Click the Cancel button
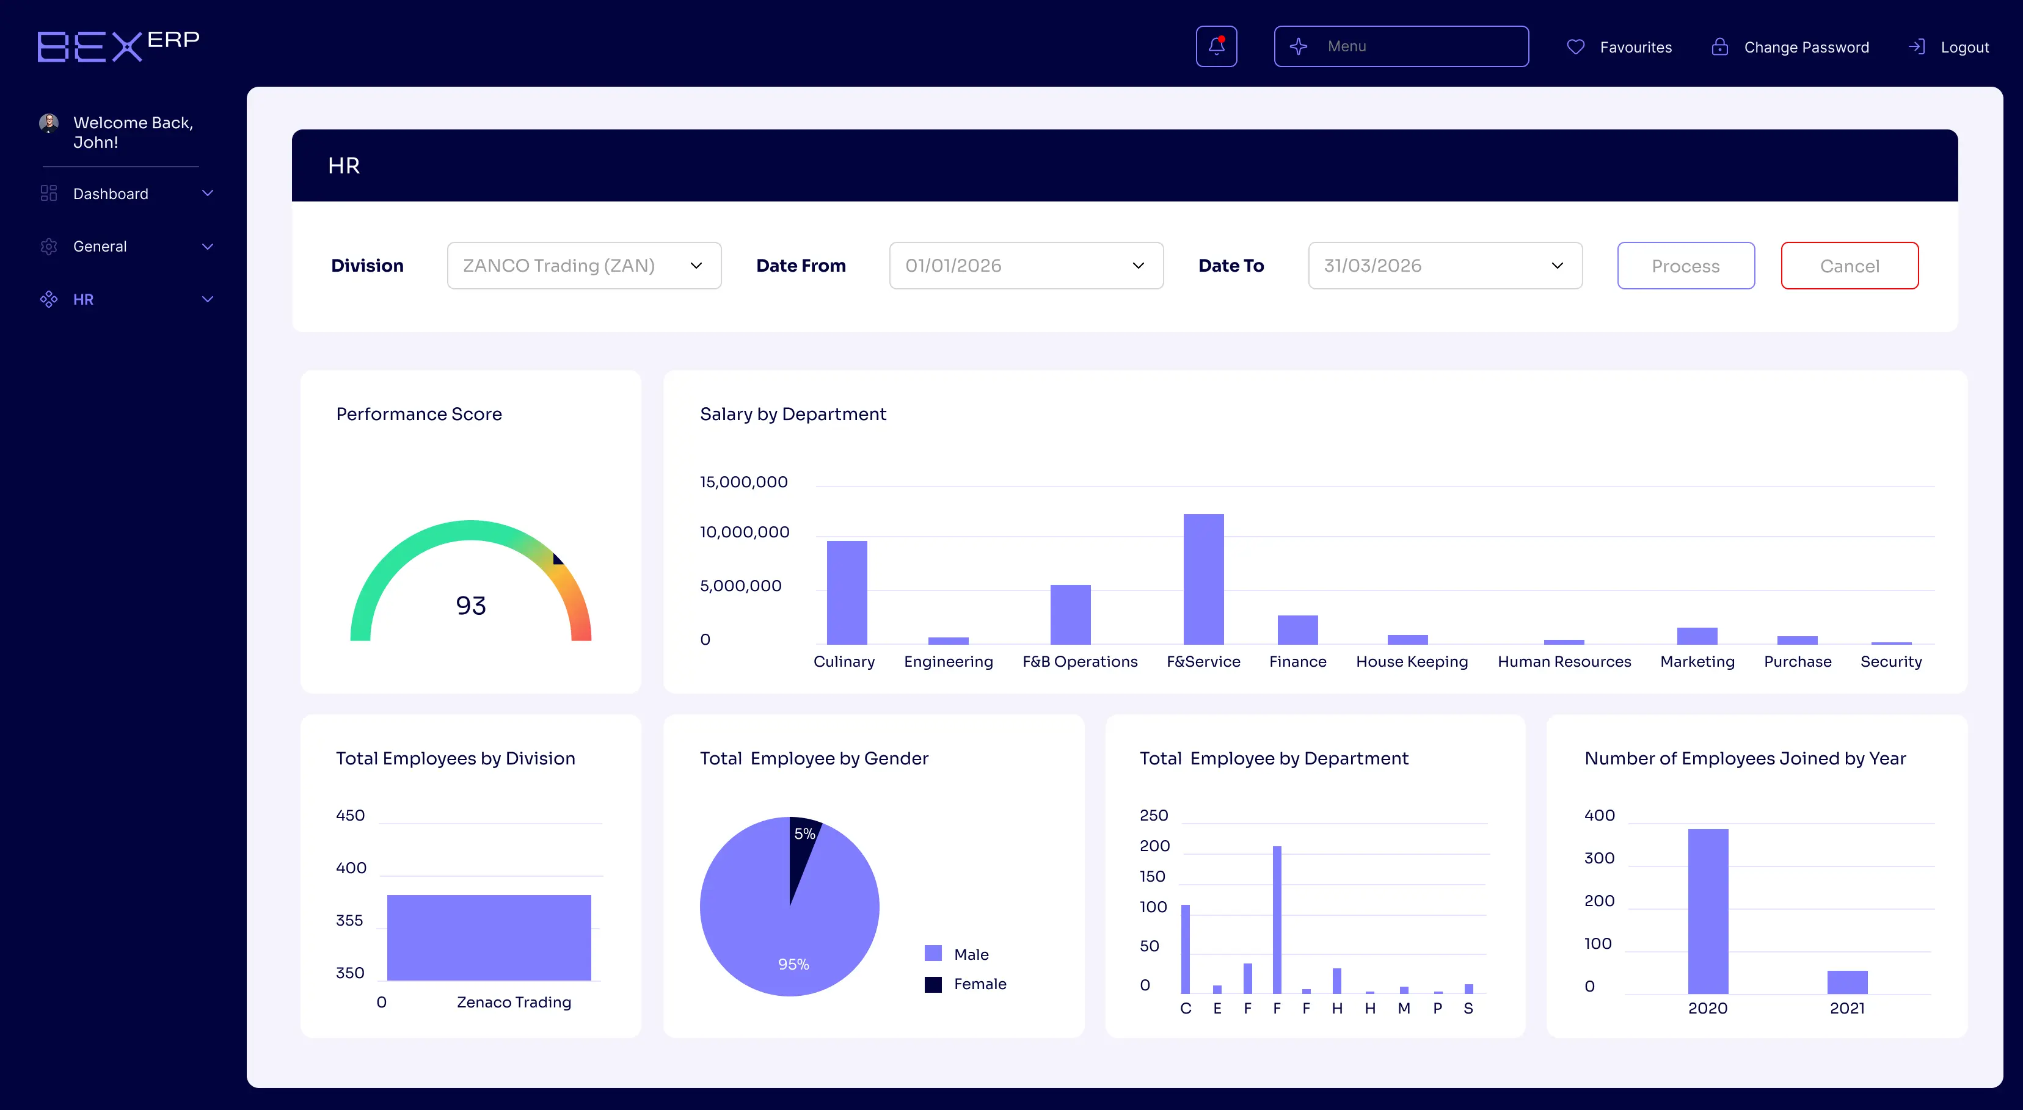The height and width of the screenshot is (1110, 2023). (1849, 266)
